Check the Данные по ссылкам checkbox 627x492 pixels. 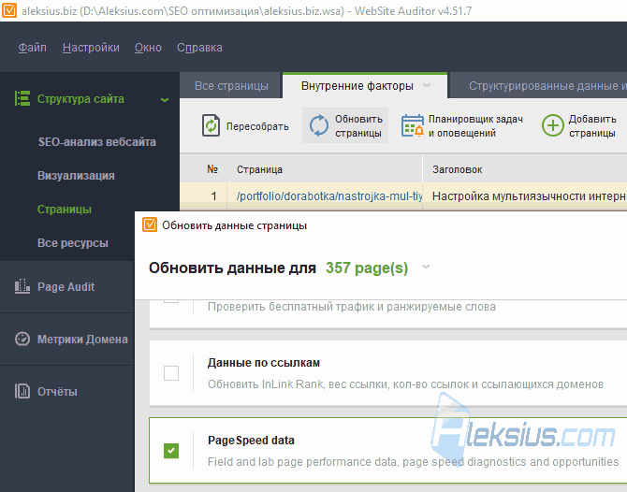coord(171,373)
